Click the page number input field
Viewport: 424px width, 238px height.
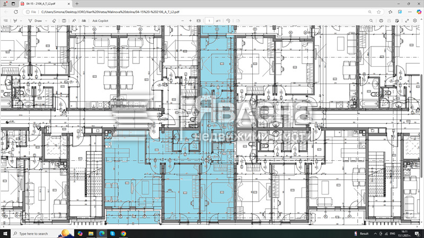(x=209, y=21)
